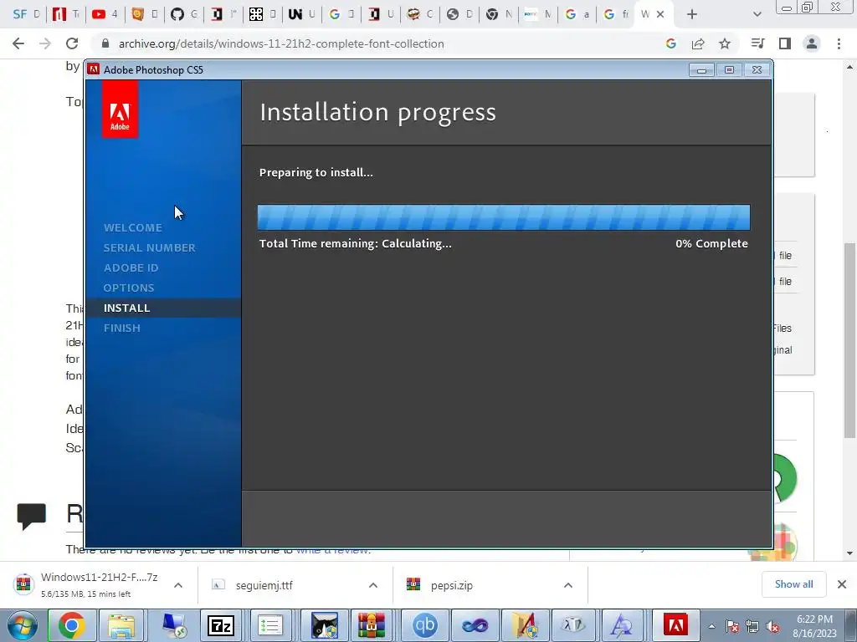The width and height of the screenshot is (857, 642).
Task: Click the Adobe icon in the installer title bar
Action: 94,69
